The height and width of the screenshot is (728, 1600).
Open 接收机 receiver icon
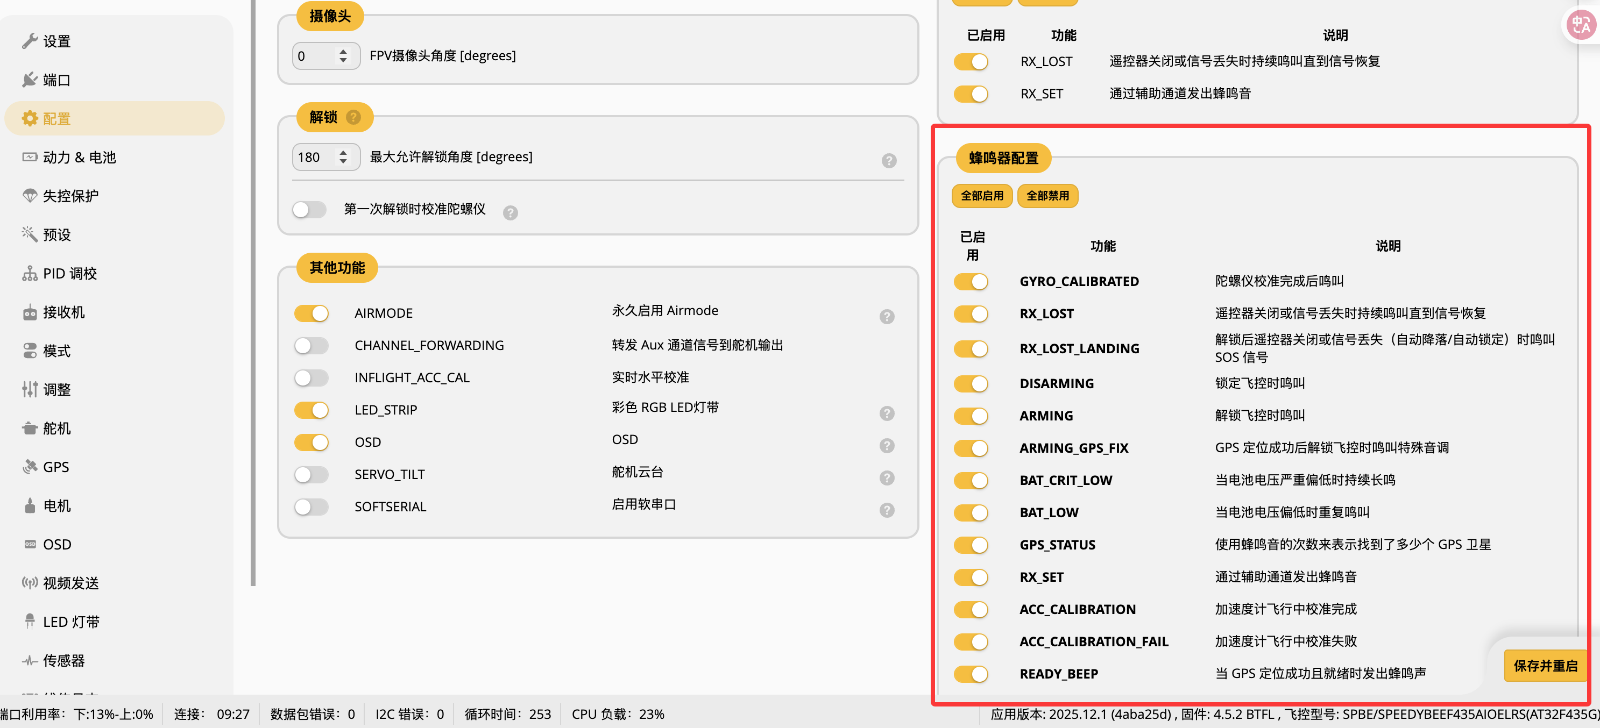coord(29,312)
